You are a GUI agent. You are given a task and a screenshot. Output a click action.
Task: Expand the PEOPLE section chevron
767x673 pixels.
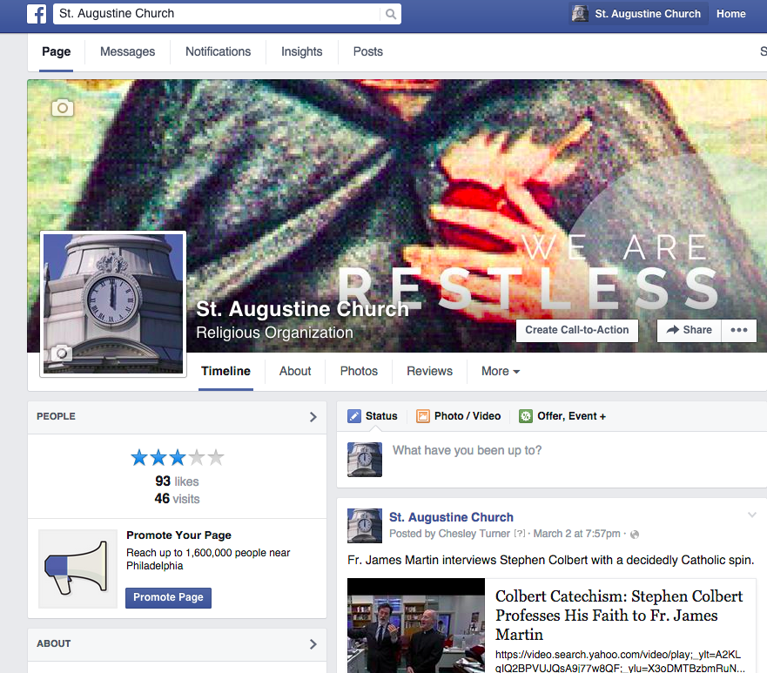click(x=313, y=417)
